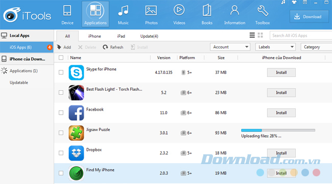The width and height of the screenshot is (332, 184).
Task: Check the Skype for iPhone checkbox
Action: tap(61, 72)
